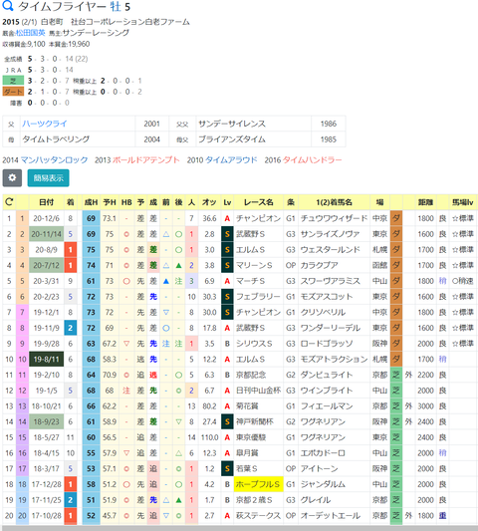Image resolution: width=478 pixels, height=531 pixels.
Task: Click the magnifier search icon beside horse name
Action: click(8, 5)
